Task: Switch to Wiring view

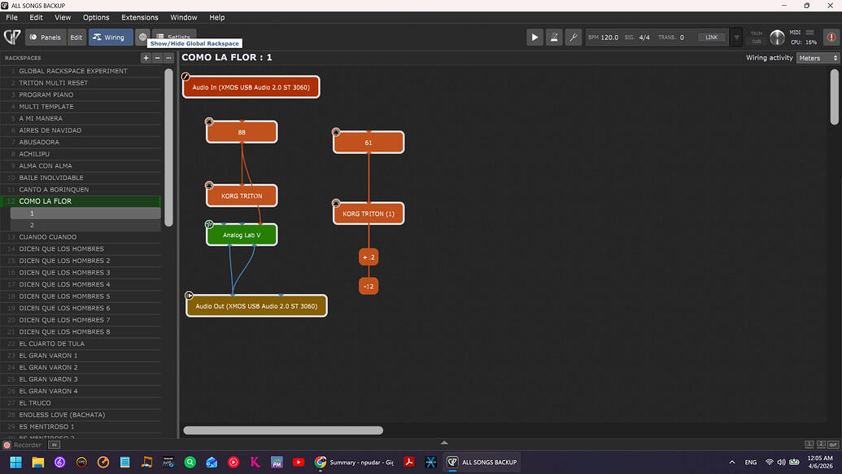Action: coord(110,37)
